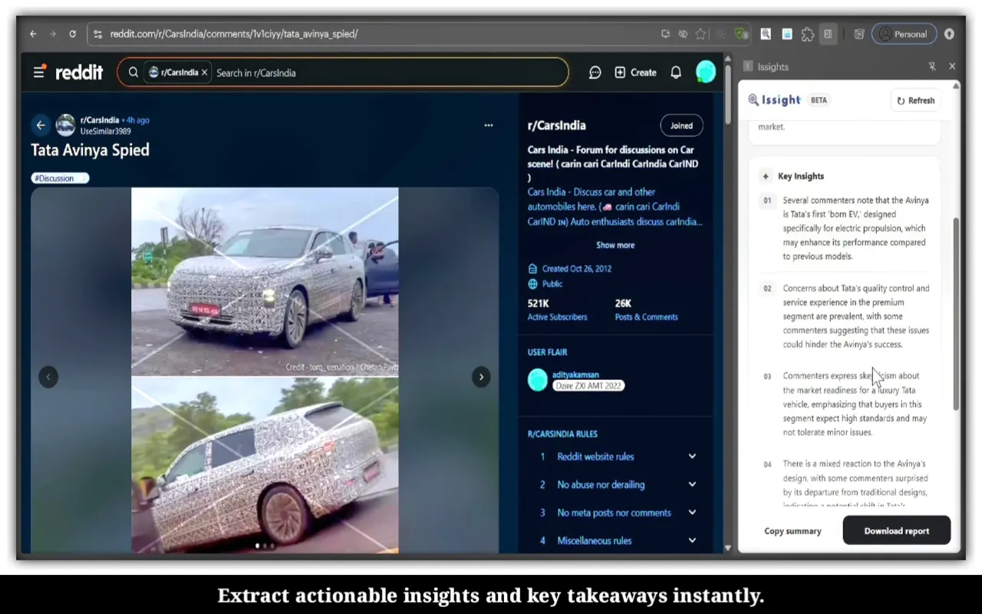982x614 pixels.
Task: Click the Issight logo
Action: pyautogui.click(x=774, y=100)
